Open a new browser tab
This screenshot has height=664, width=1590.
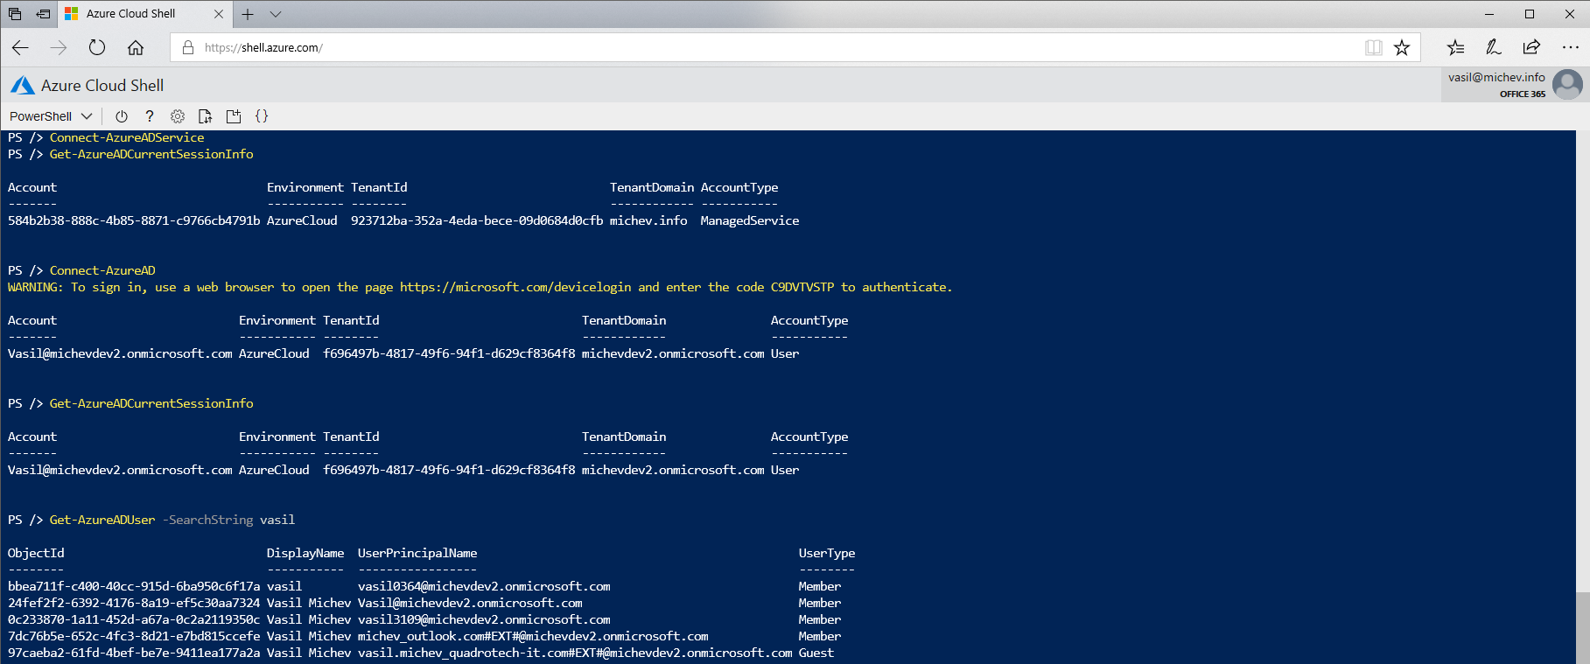click(248, 14)
